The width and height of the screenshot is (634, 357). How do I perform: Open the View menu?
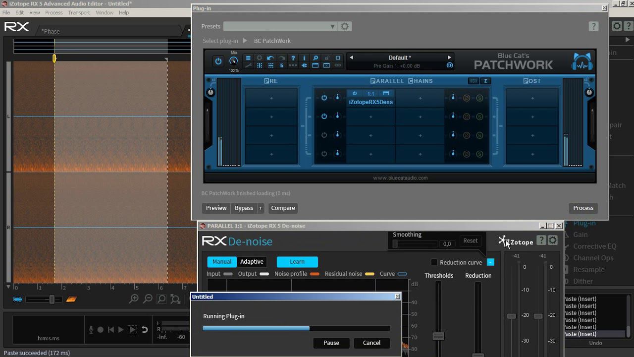tap(35, 12)
